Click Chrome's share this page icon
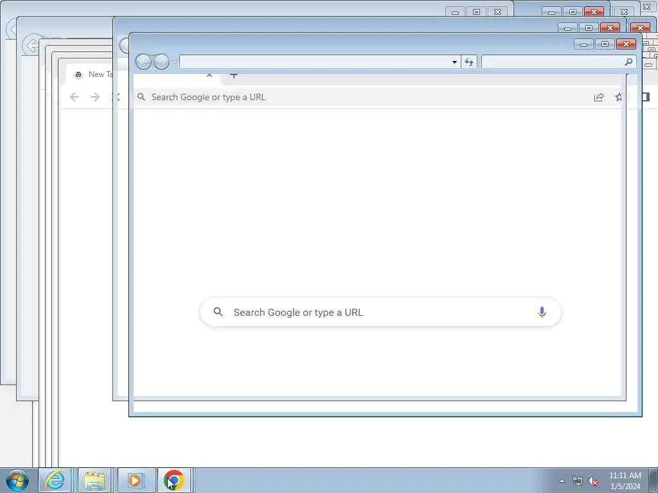This screenshot has height=493, width=658. [x=599, y=98]
